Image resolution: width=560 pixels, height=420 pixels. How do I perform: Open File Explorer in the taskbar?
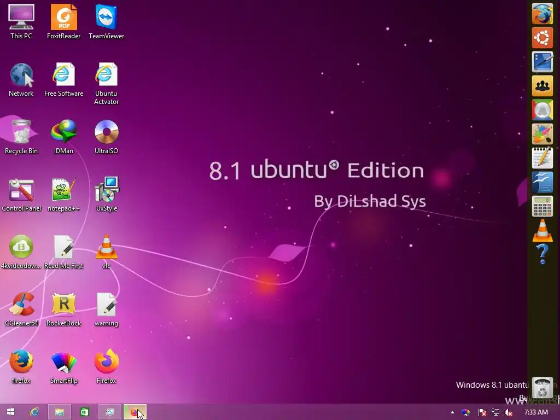[x=59, y=412]
